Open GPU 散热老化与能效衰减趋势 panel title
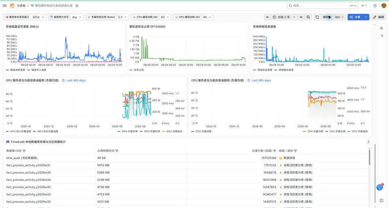Image resolution: width=389 pixels, height=208 pixels. [x=32, y=81]
